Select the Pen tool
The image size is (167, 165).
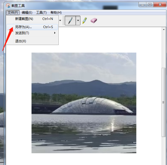click(x=70, y=21)
